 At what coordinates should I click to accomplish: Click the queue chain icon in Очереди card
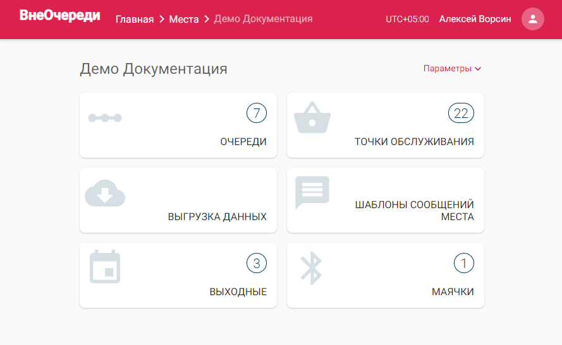(x=105, y=117)
